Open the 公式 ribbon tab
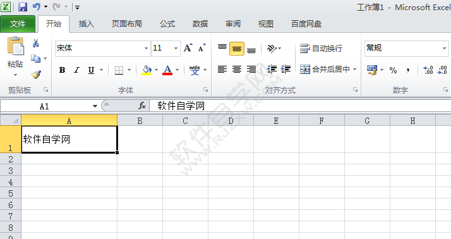The image size is (451, 239). pos(167,24)
